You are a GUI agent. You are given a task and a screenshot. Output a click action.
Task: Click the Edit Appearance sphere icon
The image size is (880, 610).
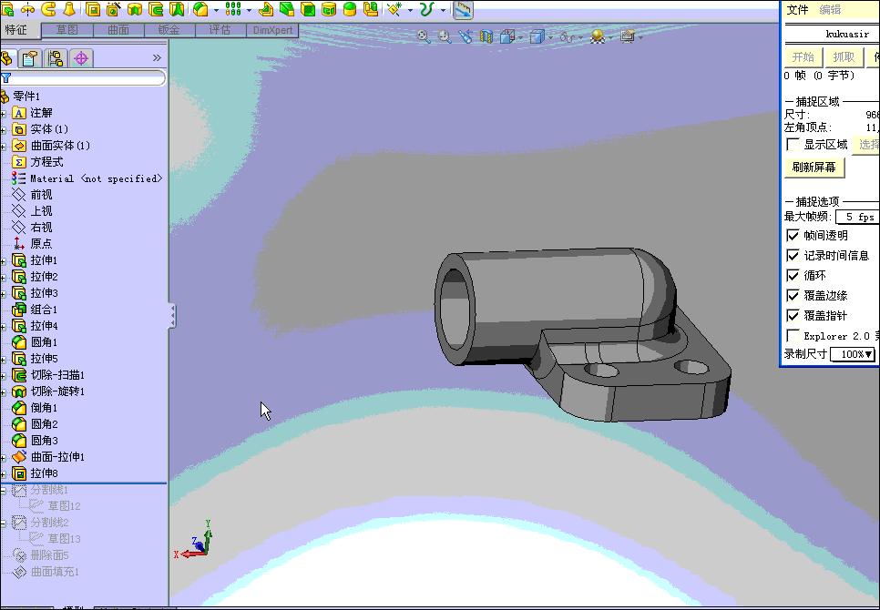click(x=598, y=37)
